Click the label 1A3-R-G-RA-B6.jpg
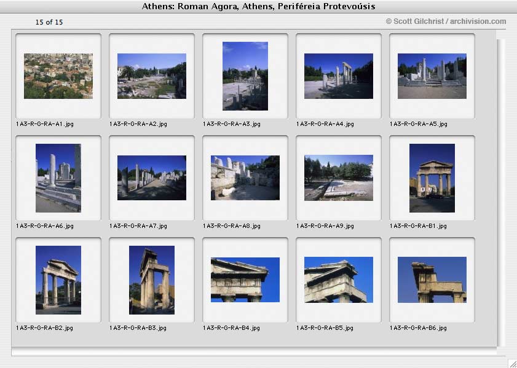517x368 pixels. pos(418,328)
